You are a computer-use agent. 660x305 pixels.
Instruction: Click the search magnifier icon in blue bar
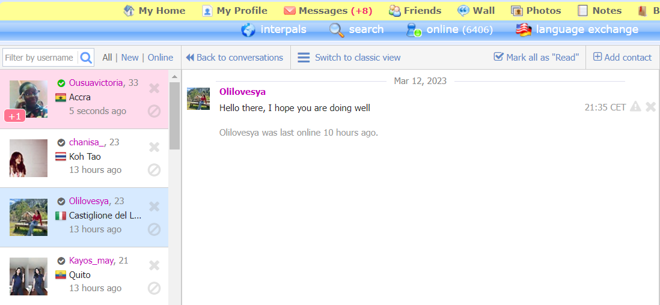(x=337, y=30)
